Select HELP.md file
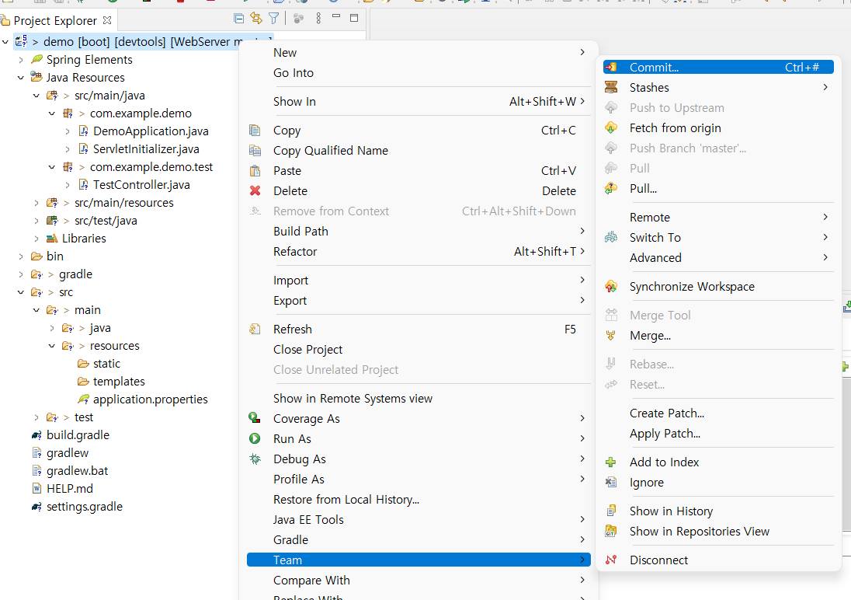This screenshot has height=600, width=851. click(x=69, y=489)
